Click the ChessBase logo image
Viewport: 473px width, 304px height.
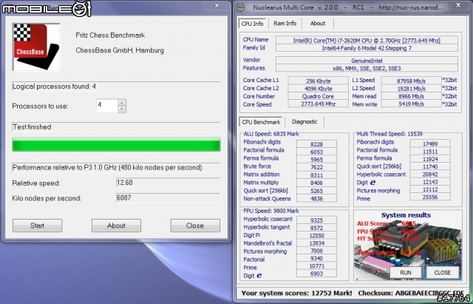pos(36,47)
